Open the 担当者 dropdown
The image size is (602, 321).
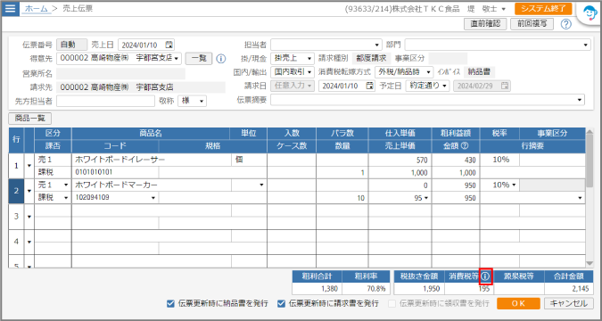coord(377,45)
